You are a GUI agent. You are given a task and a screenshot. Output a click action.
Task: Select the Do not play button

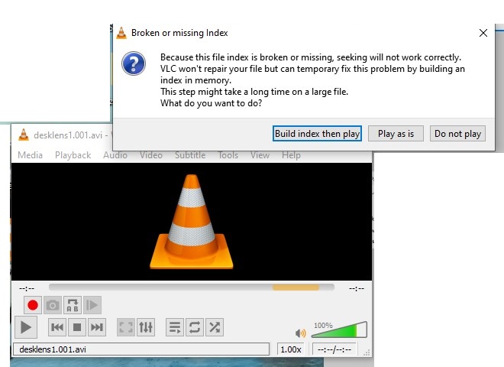tap(457, 134)
